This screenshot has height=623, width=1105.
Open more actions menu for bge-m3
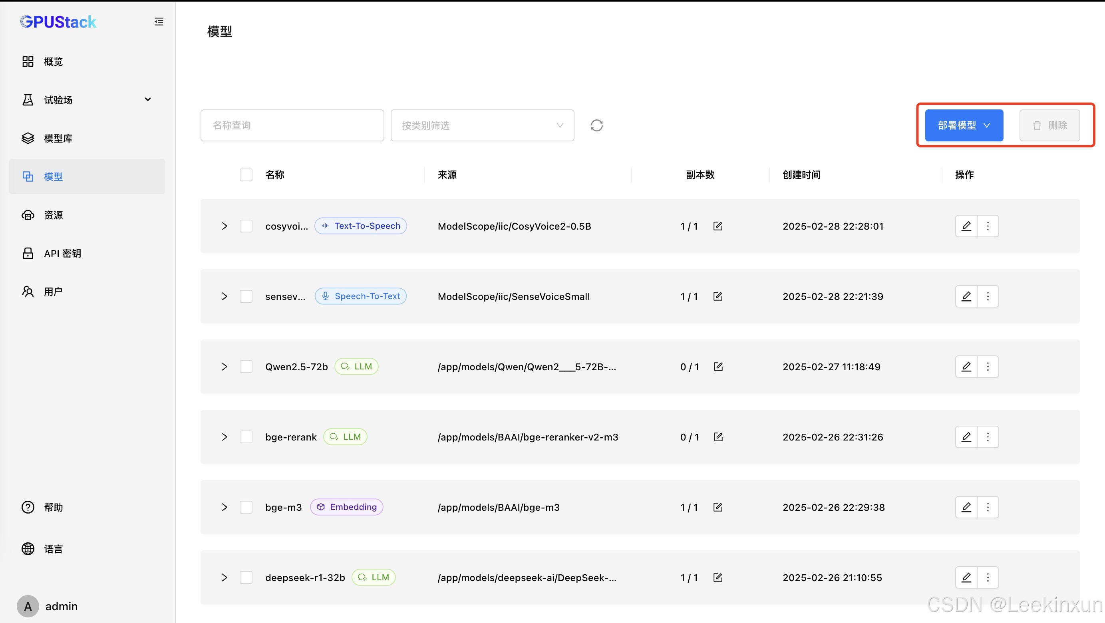[x=988, y=507]
